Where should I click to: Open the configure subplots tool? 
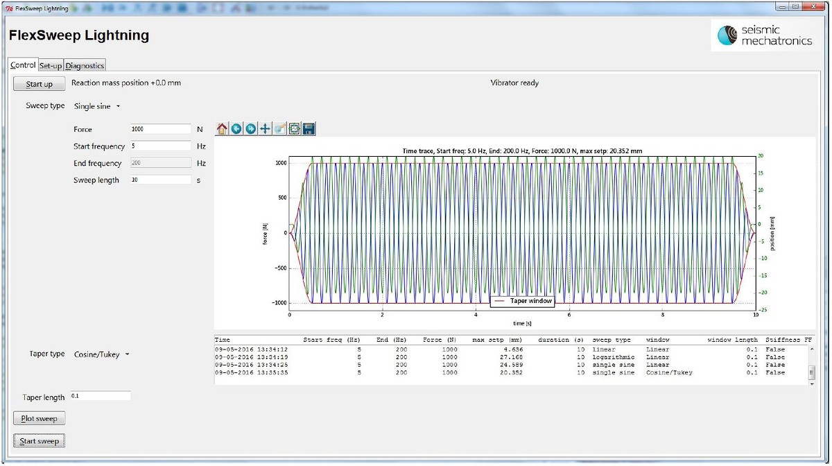pos(294,129)
